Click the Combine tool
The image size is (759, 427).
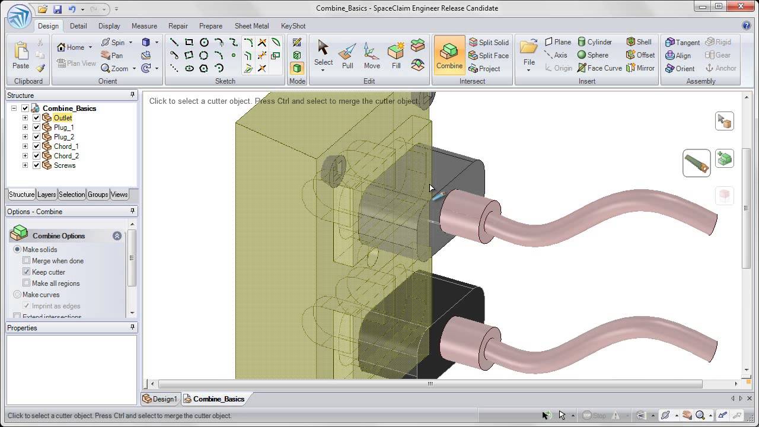pos(449,56)
